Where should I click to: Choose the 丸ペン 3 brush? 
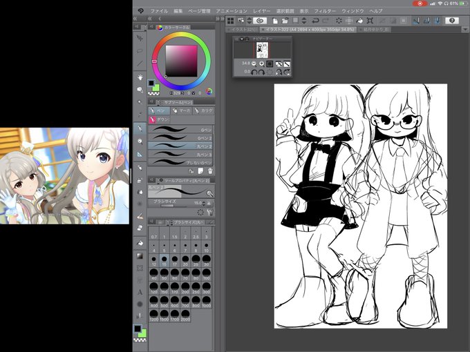tap(181, 155)
